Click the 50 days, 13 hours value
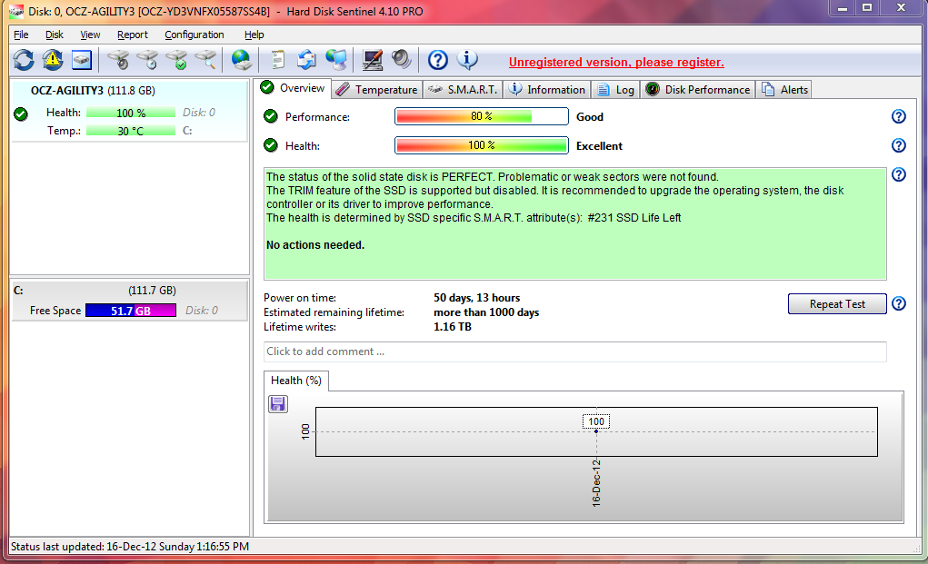Image resolution: width=928 pixels, height=564 pixels. (x=477, y=298)
